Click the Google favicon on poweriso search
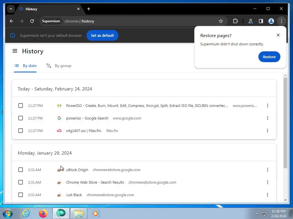The height and width of the screenshot is (219, 293). (59, 118)
